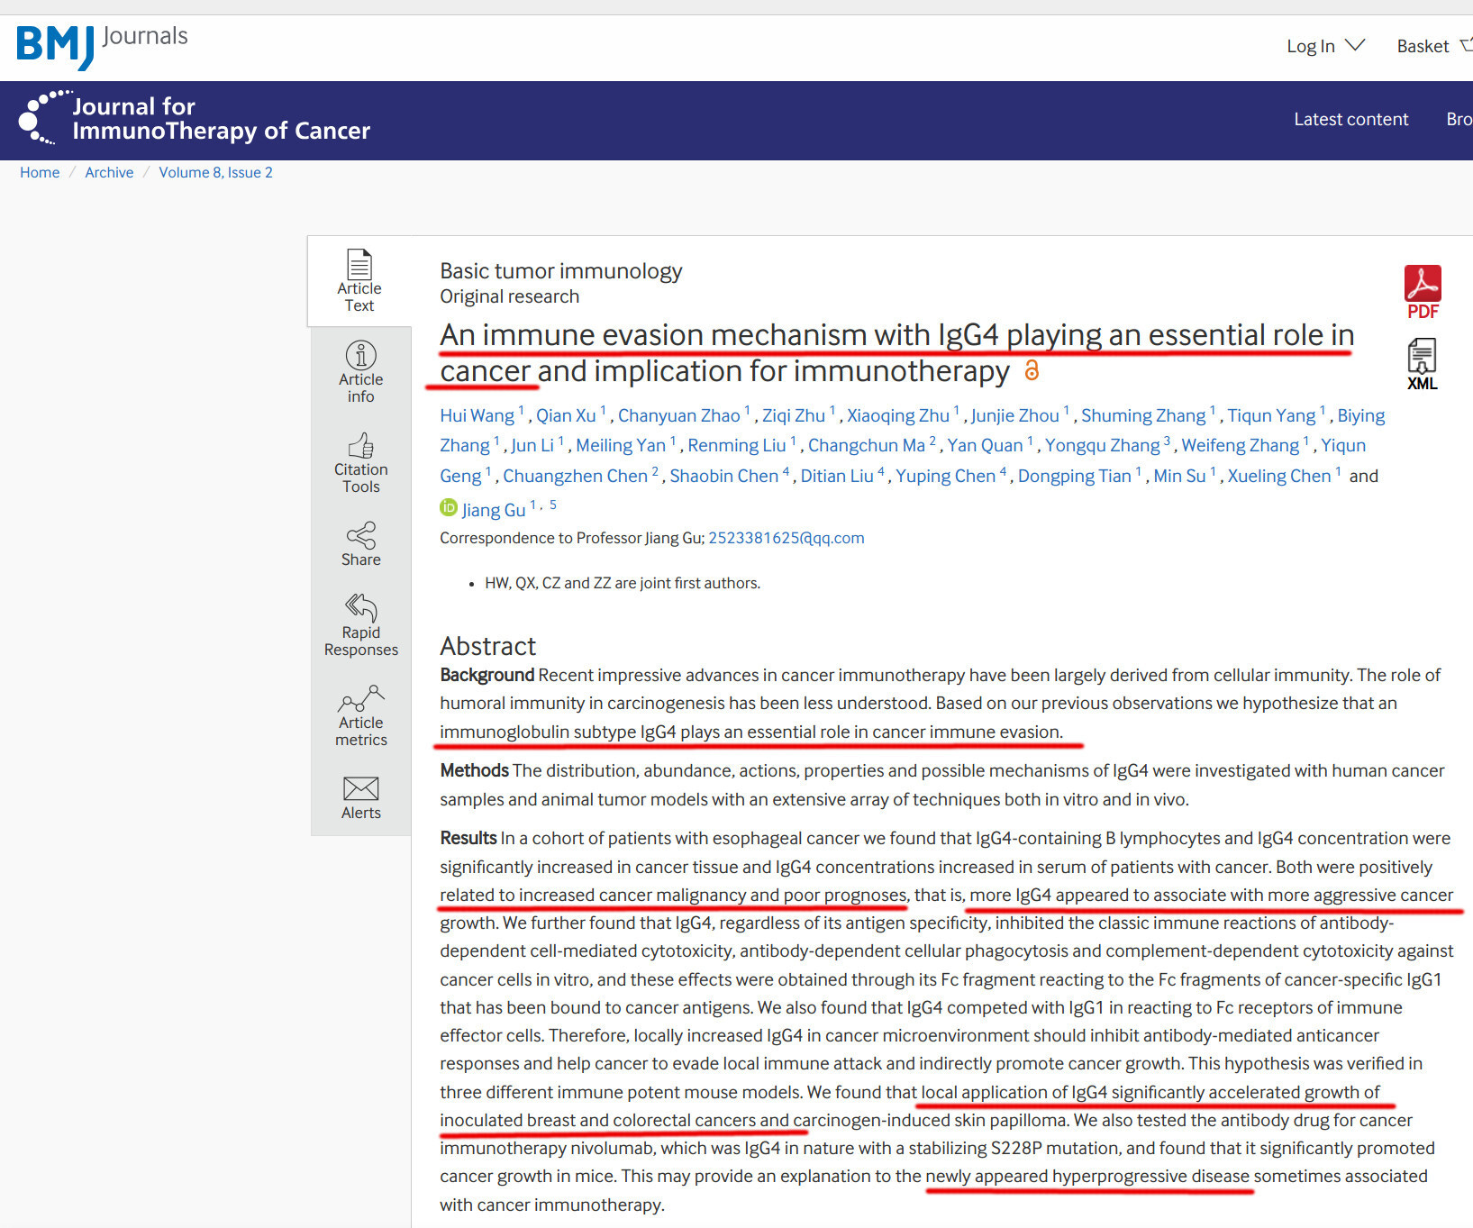Open Volume 8, Issue 2 link

215,172
